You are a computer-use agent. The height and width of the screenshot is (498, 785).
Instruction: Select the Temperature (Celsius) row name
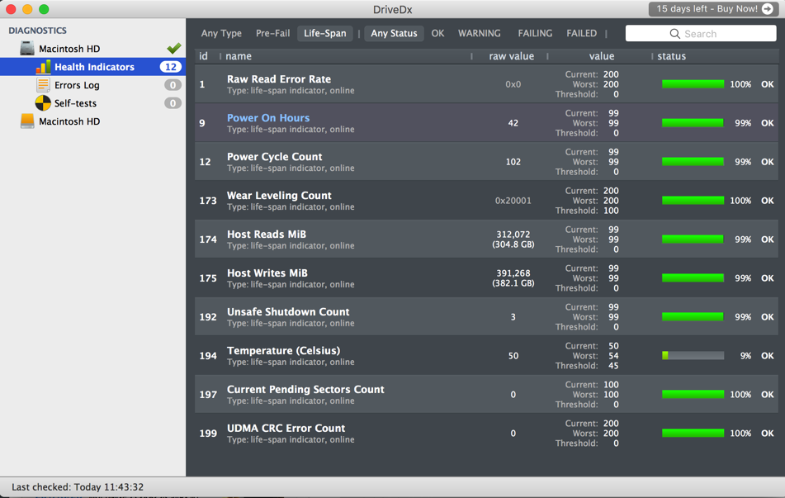[x=283, y=351]
